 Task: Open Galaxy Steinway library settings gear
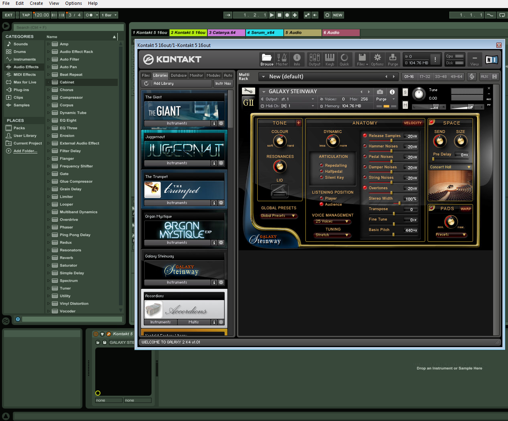221,282
